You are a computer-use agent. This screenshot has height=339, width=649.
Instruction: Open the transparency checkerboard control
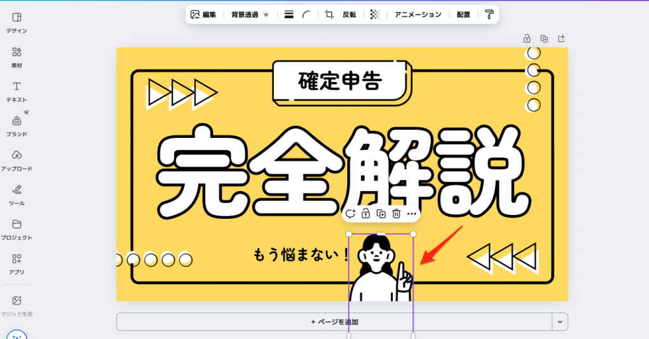(375, 14)
